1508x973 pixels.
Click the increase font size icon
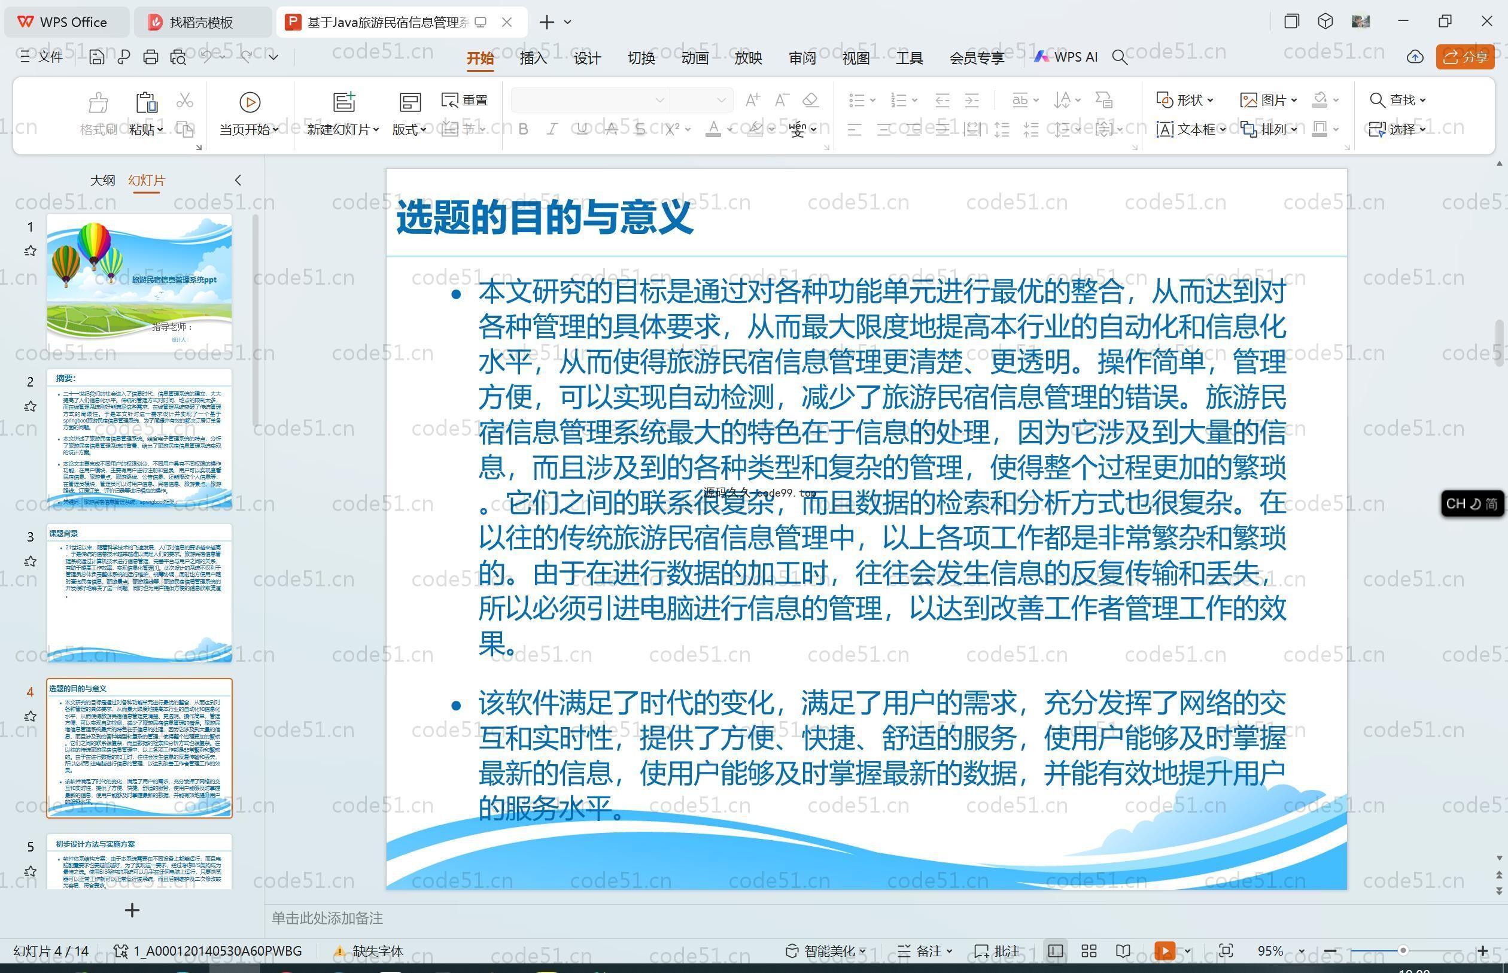coord(752,100)
